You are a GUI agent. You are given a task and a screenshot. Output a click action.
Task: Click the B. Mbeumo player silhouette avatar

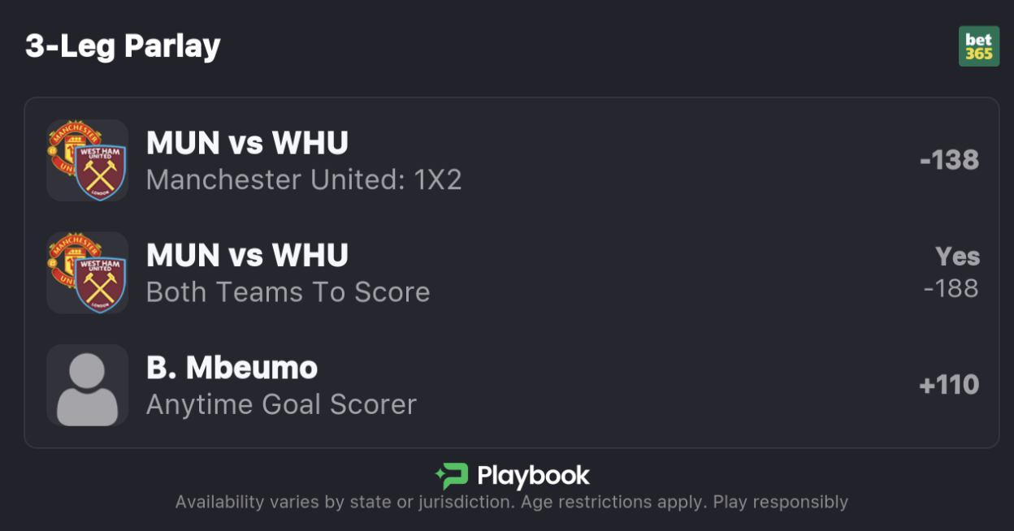click(87, 386)
